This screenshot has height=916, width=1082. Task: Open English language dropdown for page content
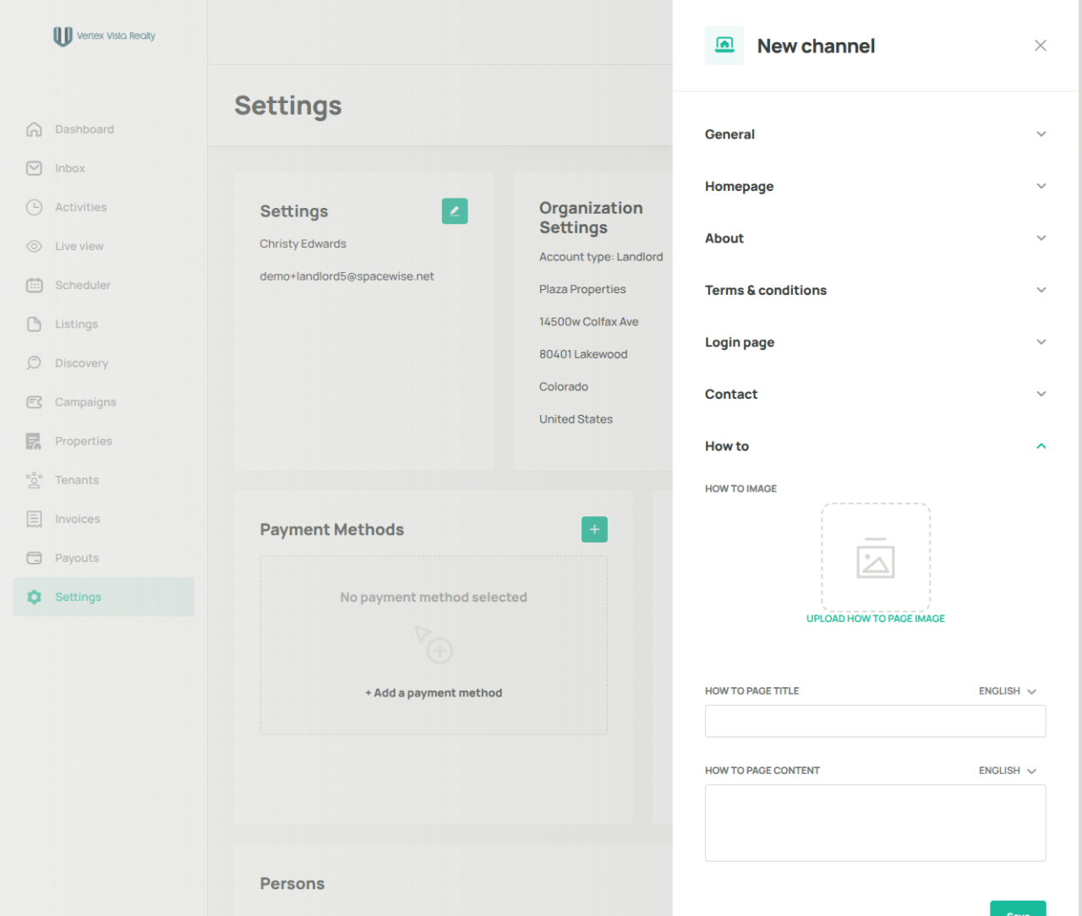(x=1008, y=771)
